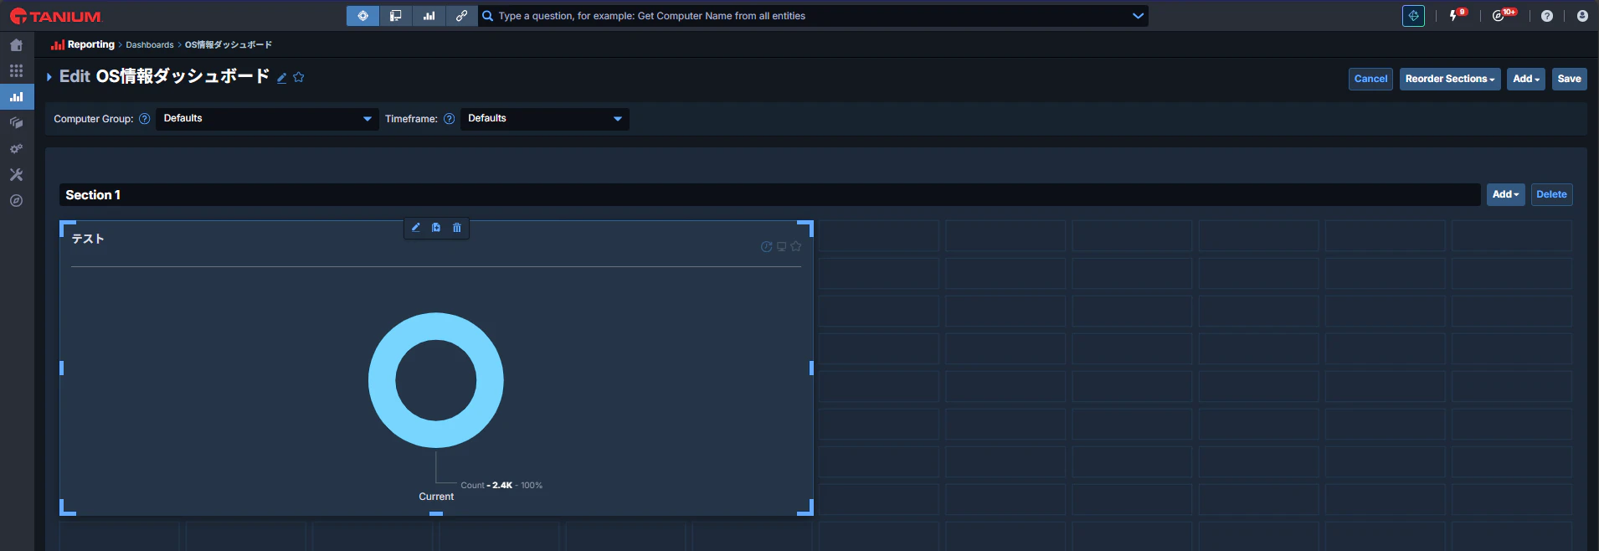1599x551 pixels.
Task: Click the donut chart ring
Action: pos(436,327)
